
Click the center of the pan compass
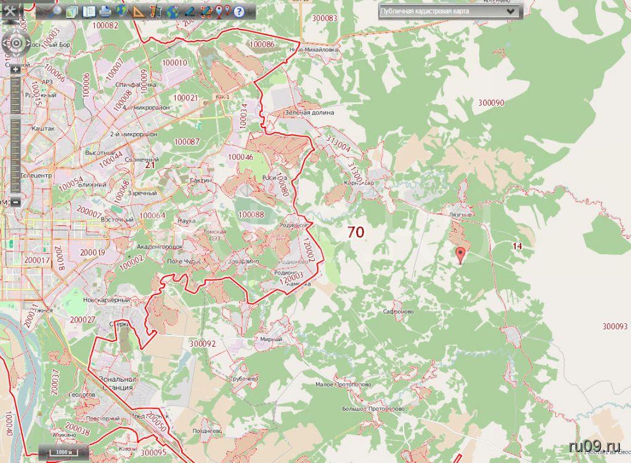15,43
